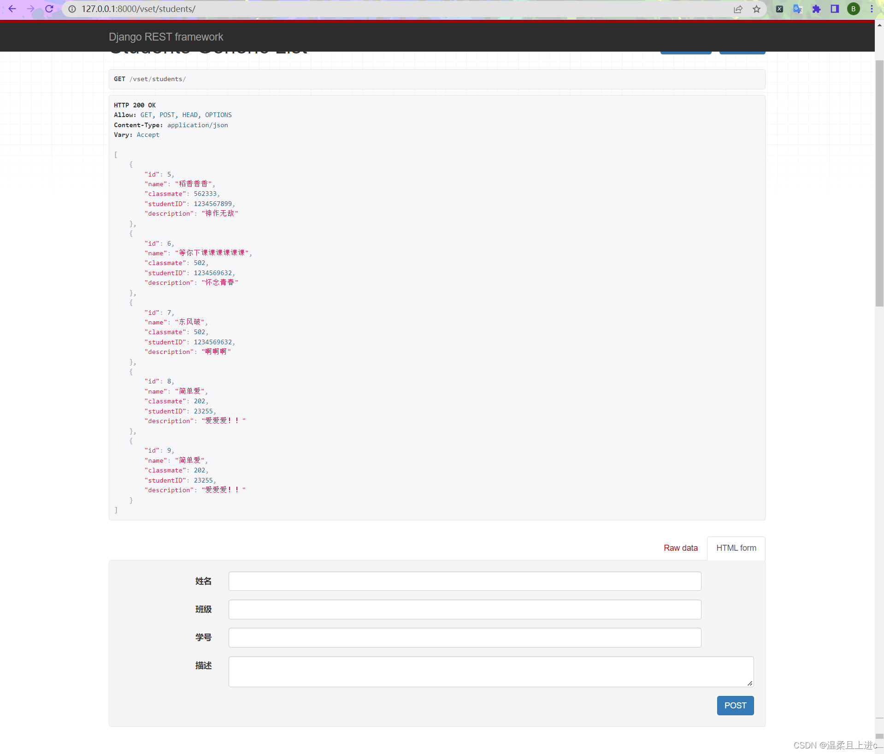Focus the 描述 text area
Image resolution: width=884 pixels, height=754 pixels.
(491, 672)
